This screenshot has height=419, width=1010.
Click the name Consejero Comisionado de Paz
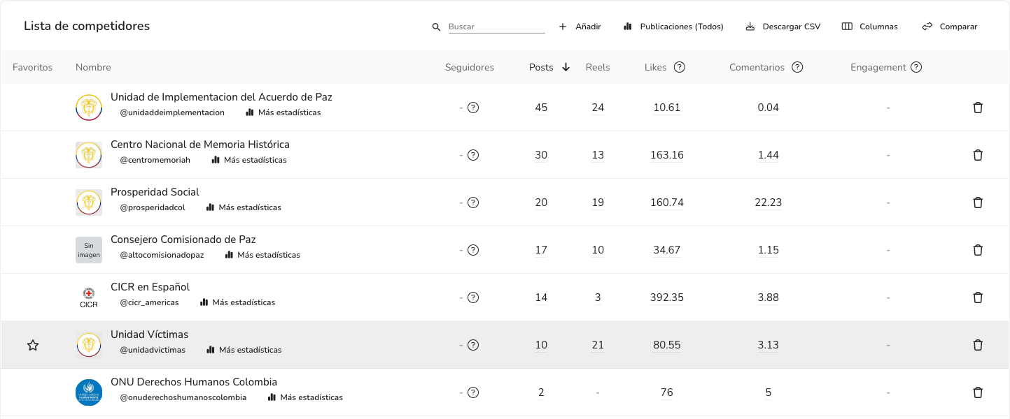tap(183, 240)
